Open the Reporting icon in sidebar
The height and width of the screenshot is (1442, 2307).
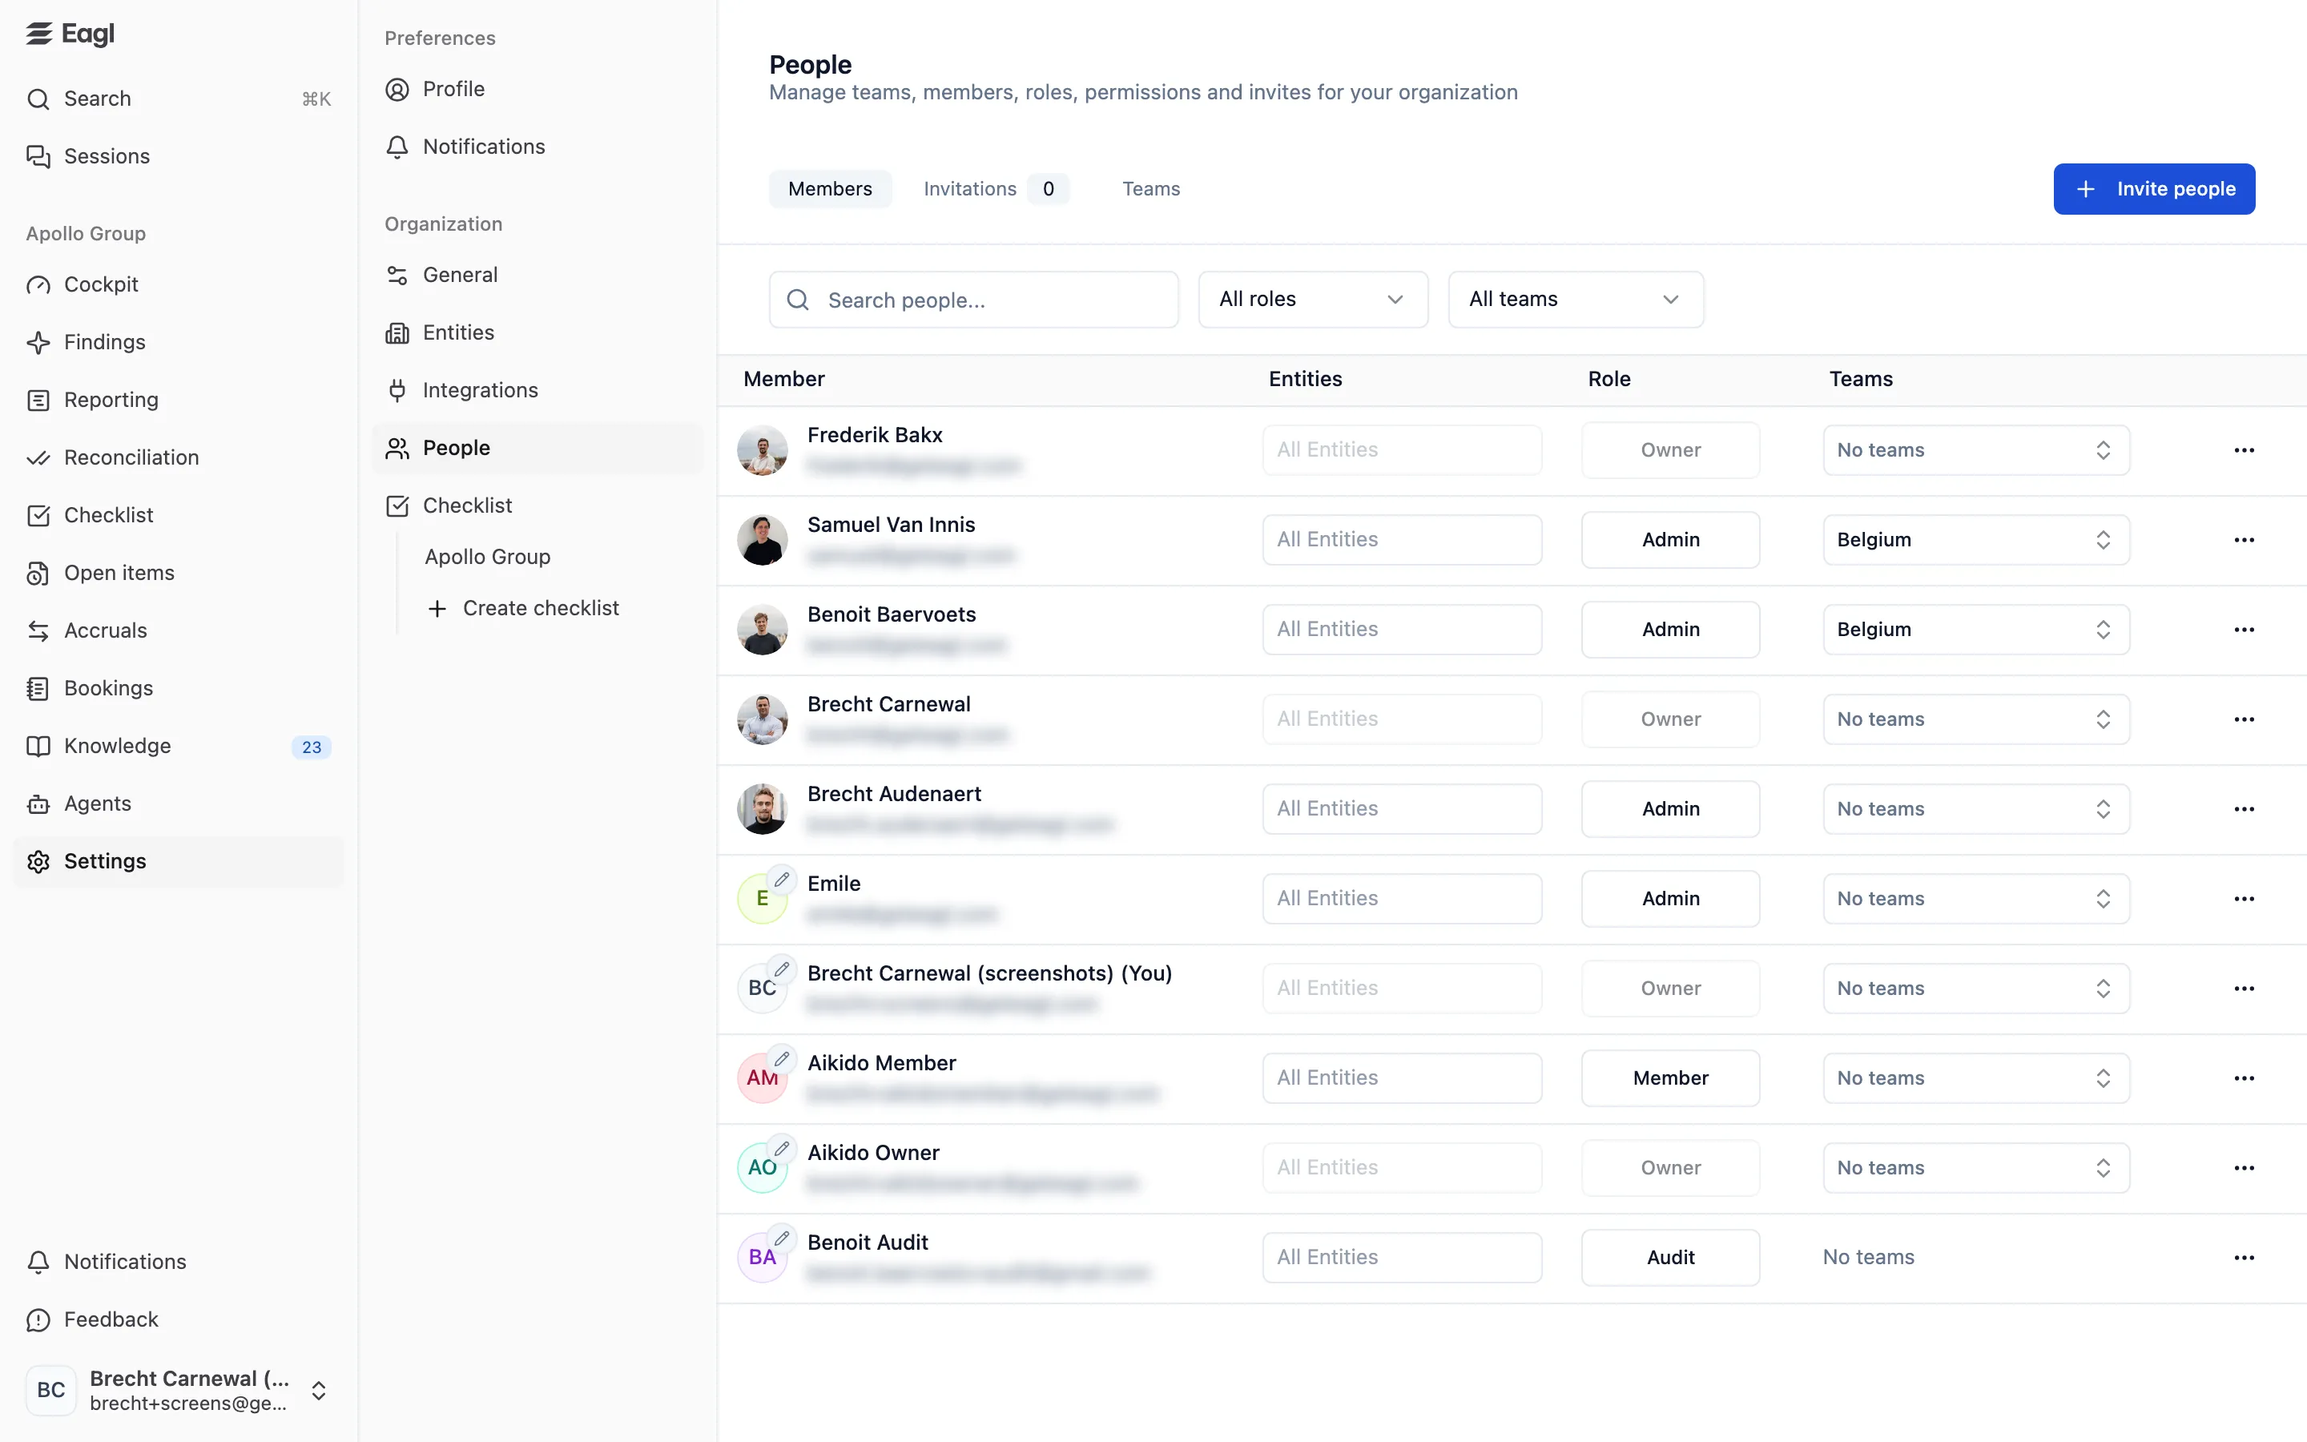pos(38,401)
